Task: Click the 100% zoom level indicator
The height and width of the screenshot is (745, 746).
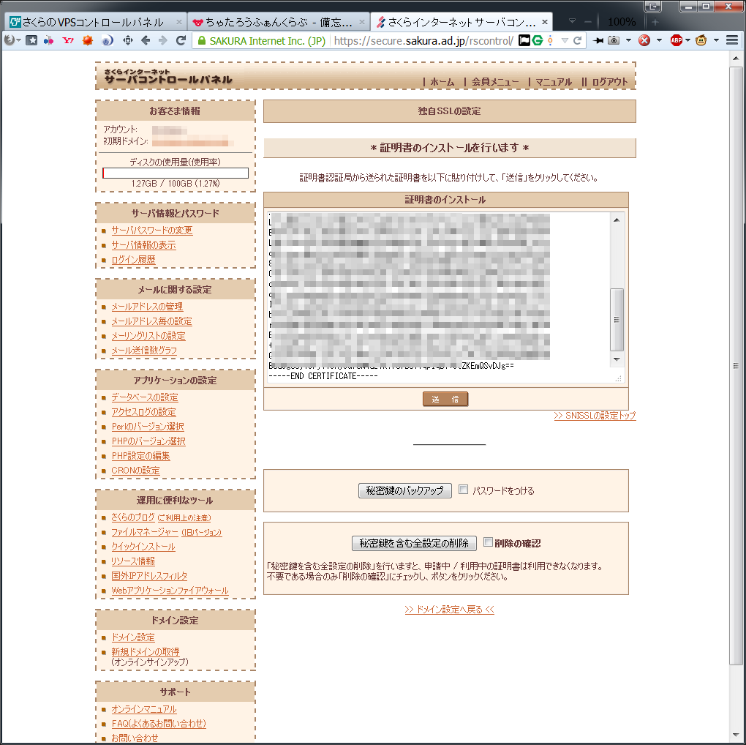Action: tap(622, 22)
